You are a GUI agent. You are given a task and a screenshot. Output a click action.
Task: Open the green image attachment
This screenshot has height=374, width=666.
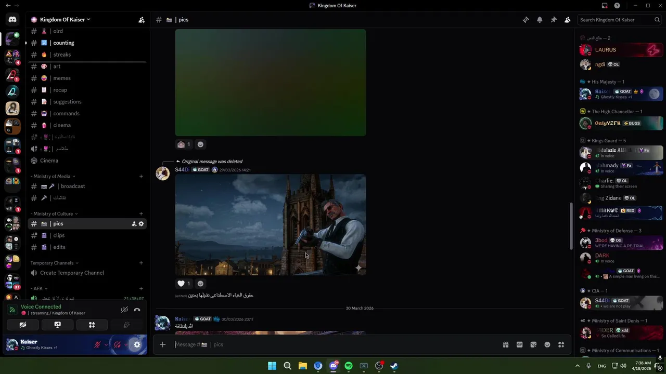click(x=271, y=83)
